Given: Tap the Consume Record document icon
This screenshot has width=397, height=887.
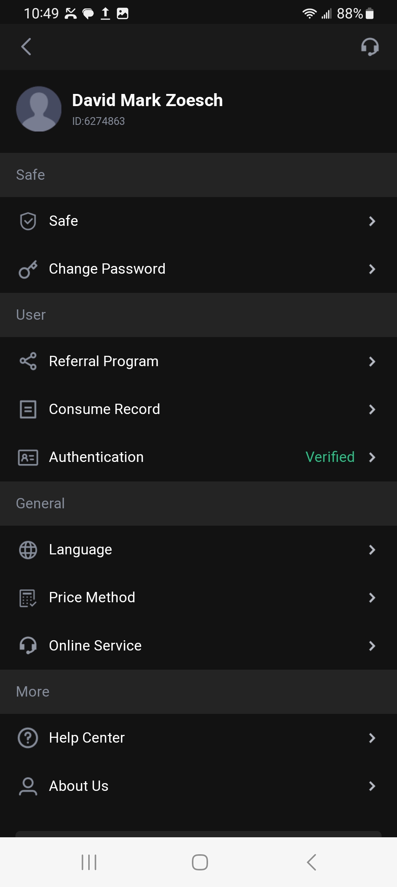Looking at the screenshot, I should pos(28,409).
